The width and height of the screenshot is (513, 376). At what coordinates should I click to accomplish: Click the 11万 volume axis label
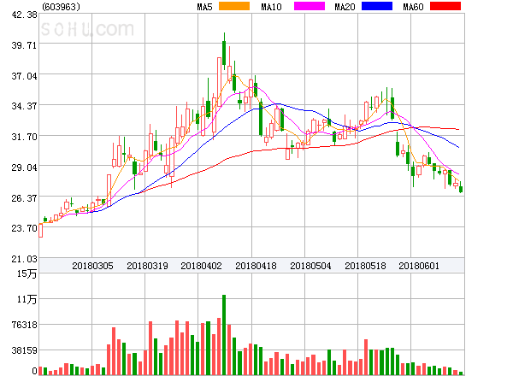click(x=27, y=299)
